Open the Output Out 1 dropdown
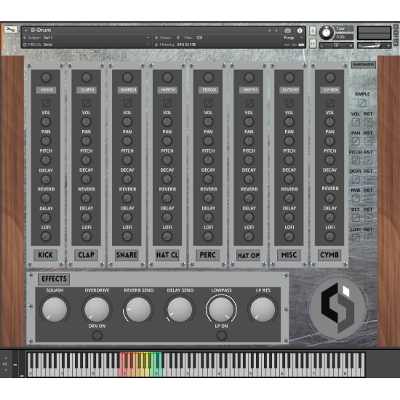The height and width of the screenshot is (400, 400). 87,38
